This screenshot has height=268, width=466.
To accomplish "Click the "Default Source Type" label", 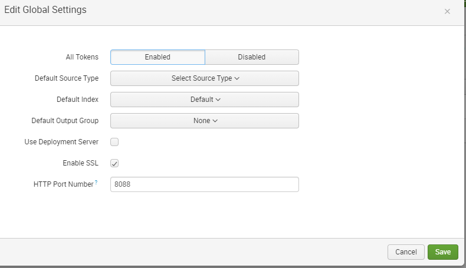I will [67, 78].
